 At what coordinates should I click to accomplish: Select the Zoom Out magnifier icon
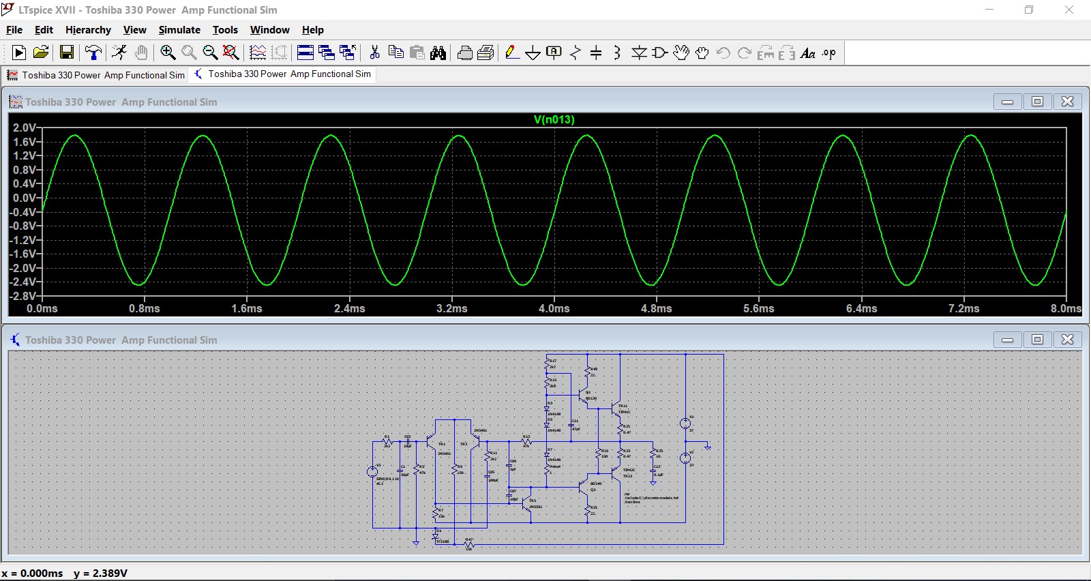click(210, 53)
